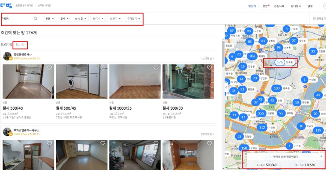Viewport: 326px width, 170px height.
Task: Select the 93 cluster marker on map
Action: (x=249, y=31)
